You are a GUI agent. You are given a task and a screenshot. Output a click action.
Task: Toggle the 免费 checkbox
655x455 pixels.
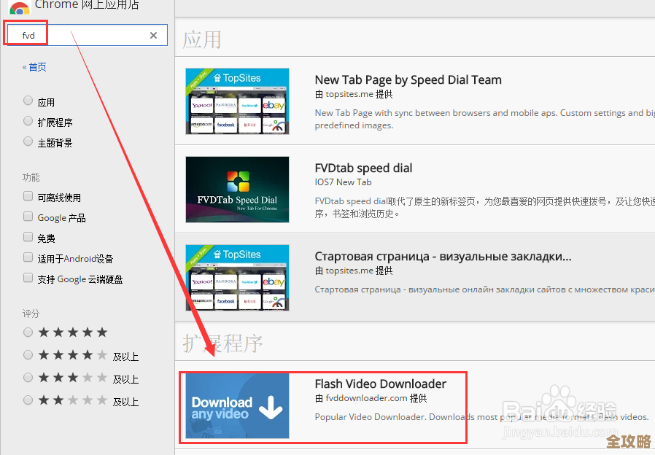coord(28,238)
